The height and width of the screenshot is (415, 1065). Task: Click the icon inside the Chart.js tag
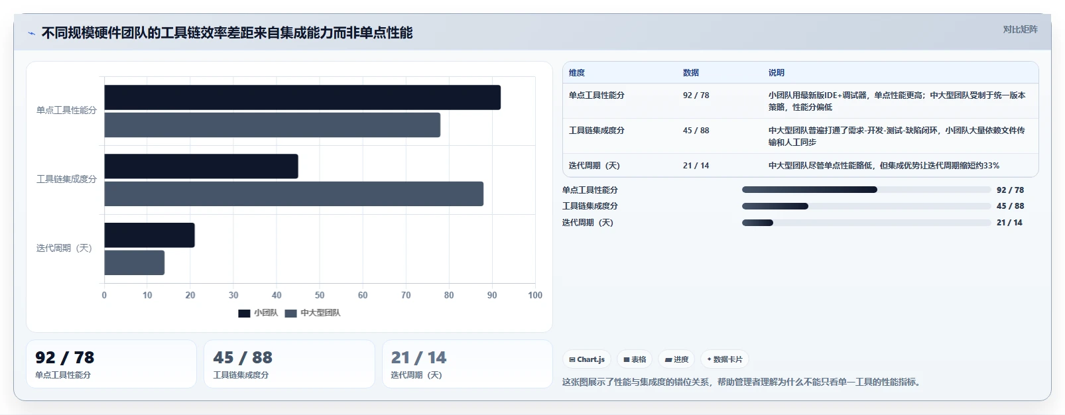tap(572, 359)
